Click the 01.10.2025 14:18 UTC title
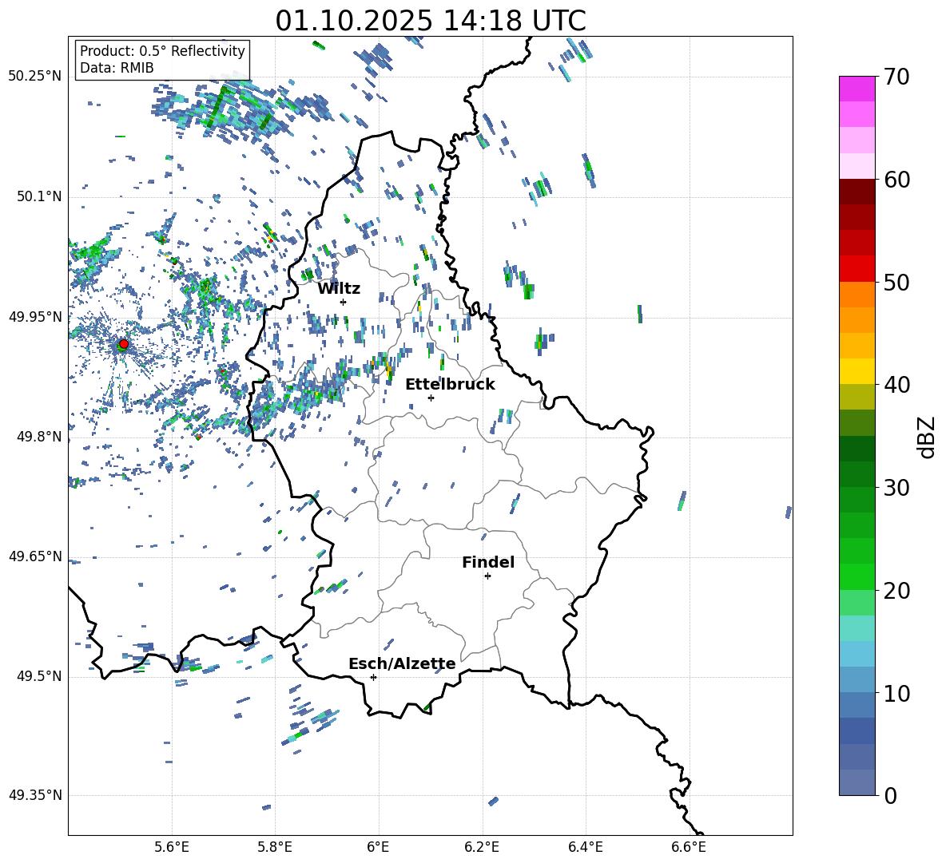Screen dimensions: 946x863 430,21
